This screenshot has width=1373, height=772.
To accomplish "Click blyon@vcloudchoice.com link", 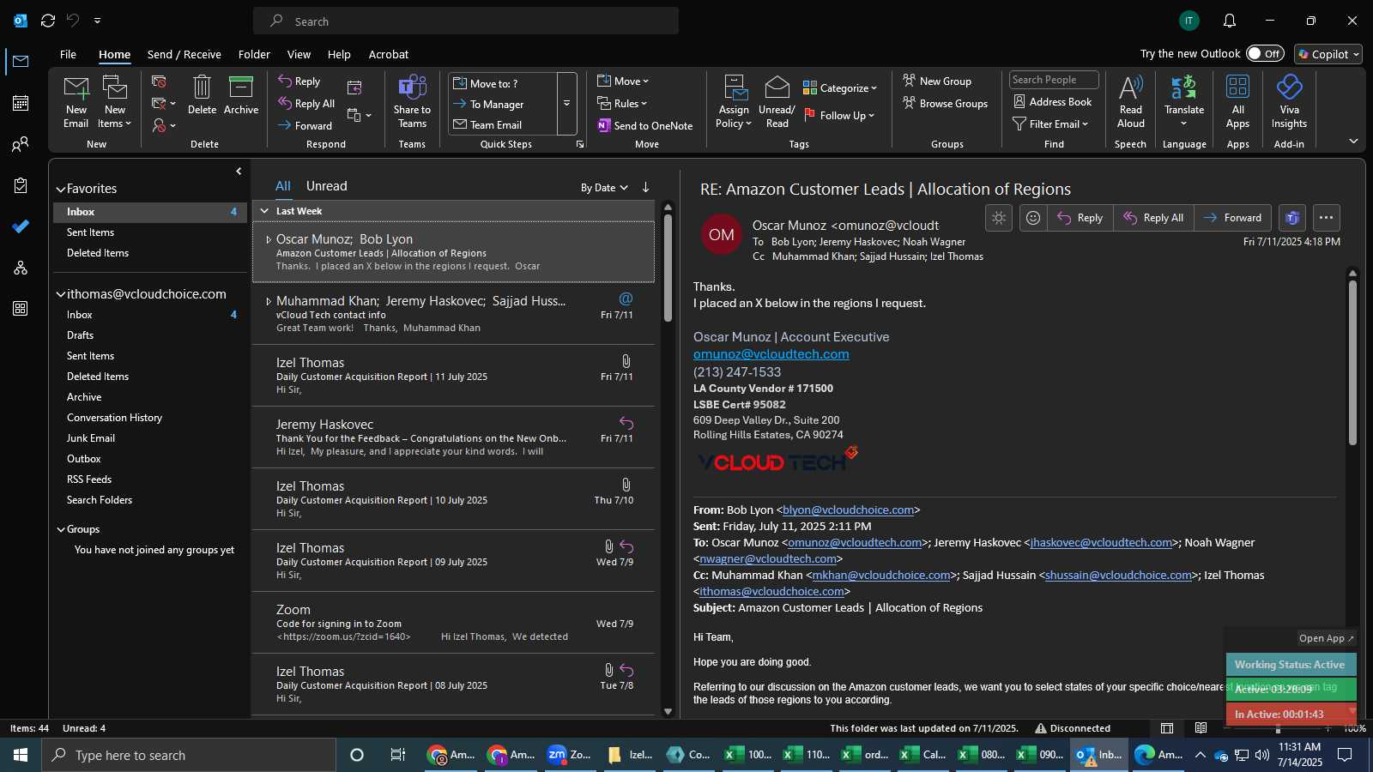I will 848,510.
